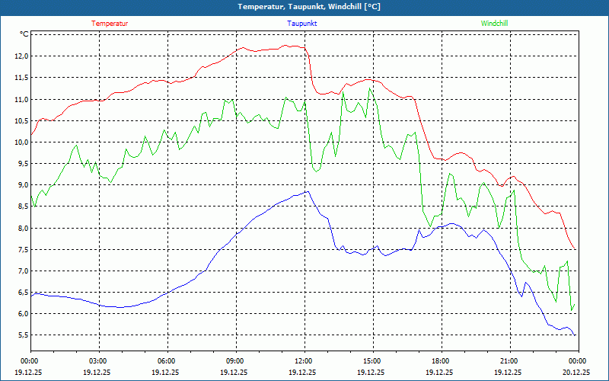Click the red temperature peak near 11:00
The image size is (609, 381).
[285, 45]
